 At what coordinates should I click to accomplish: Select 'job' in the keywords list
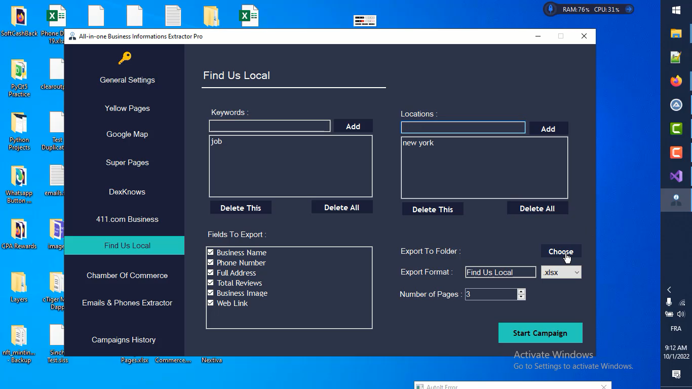coord(217,141)
